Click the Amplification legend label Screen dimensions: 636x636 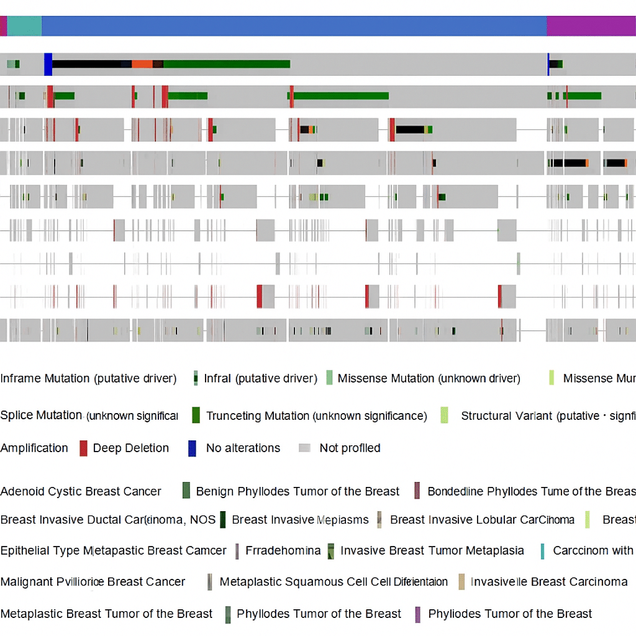[x=34, y=448]
